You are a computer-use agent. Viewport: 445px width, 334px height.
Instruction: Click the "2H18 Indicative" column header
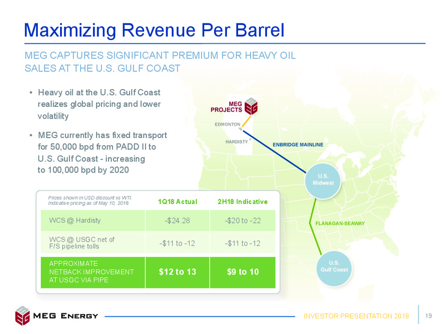(243, 202)
